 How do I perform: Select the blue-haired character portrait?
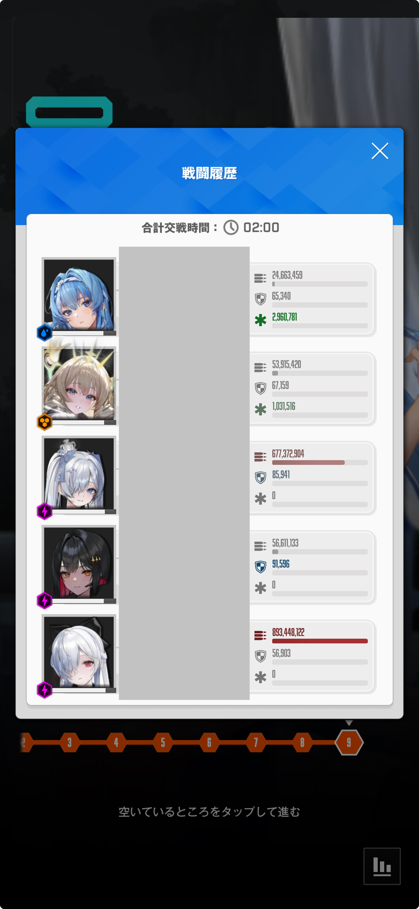[x=79, y=295]
